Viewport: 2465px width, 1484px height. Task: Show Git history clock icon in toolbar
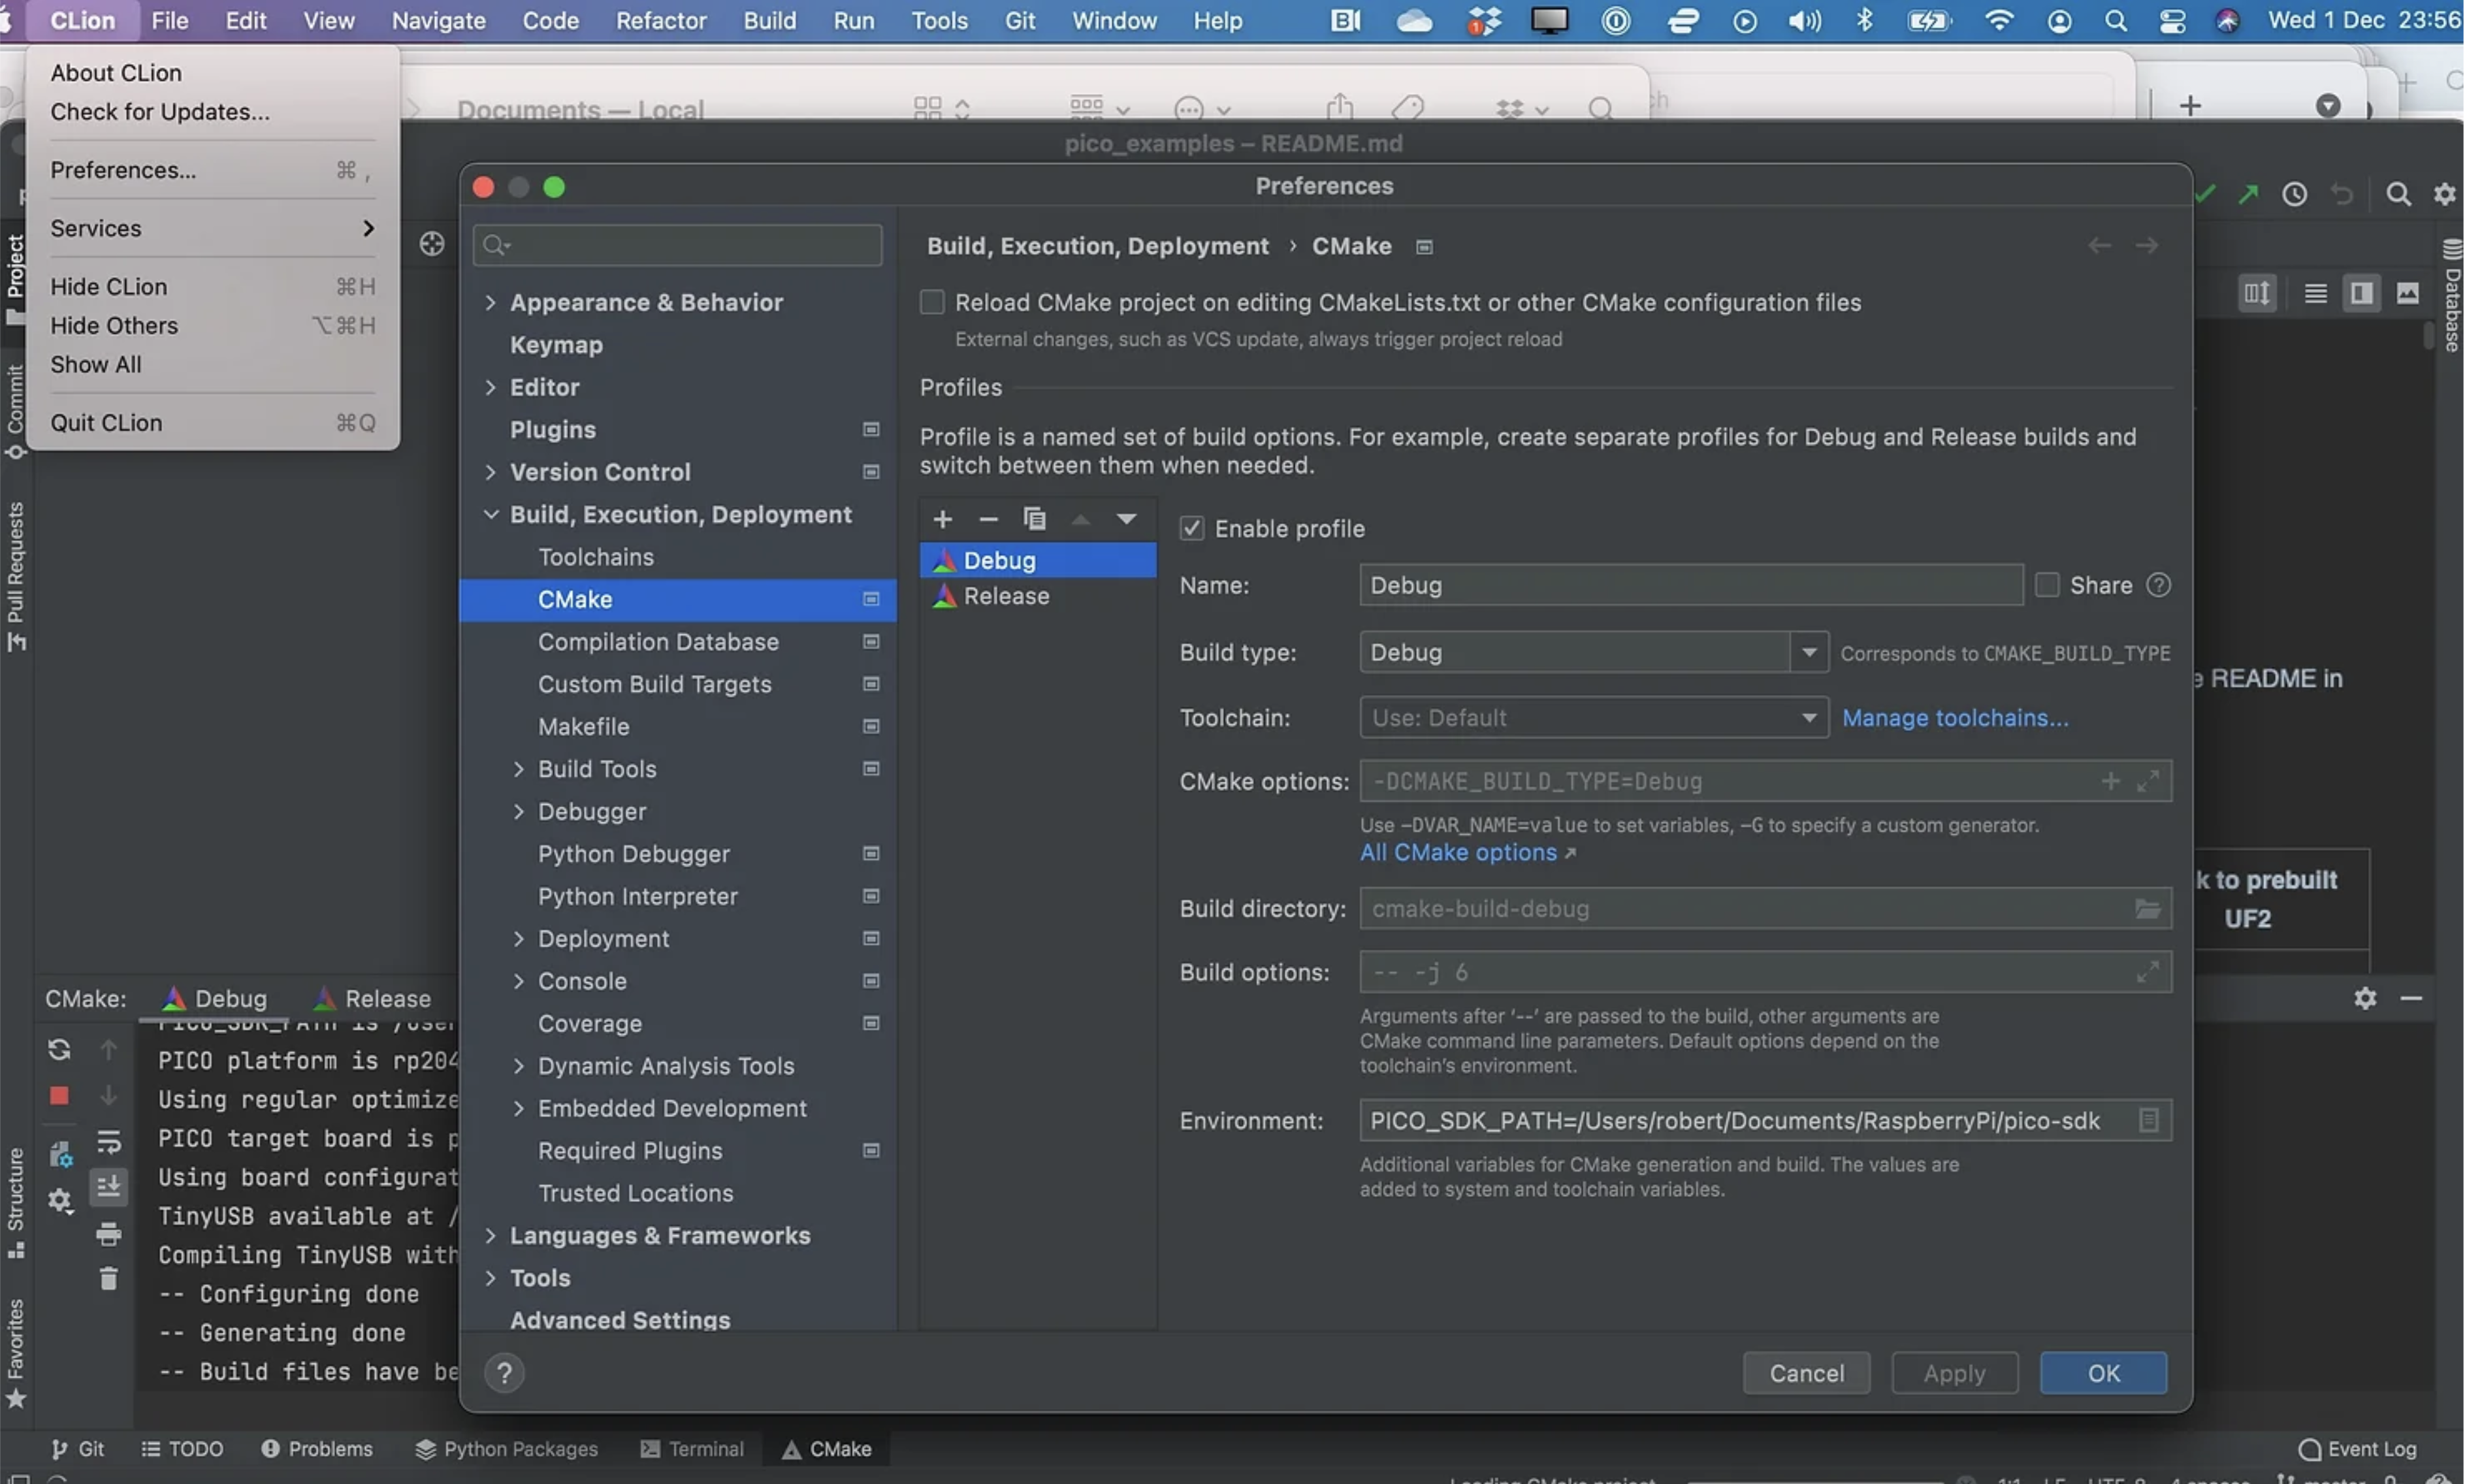coord(2294,194)
